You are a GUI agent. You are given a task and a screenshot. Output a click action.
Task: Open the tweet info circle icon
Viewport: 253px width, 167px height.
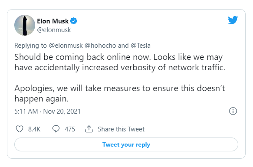(233, 111)
